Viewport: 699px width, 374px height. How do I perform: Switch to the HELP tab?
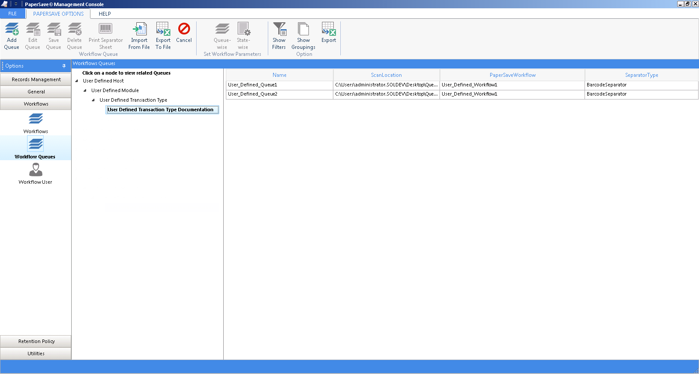pyautogui.click(x=105, y=14)
